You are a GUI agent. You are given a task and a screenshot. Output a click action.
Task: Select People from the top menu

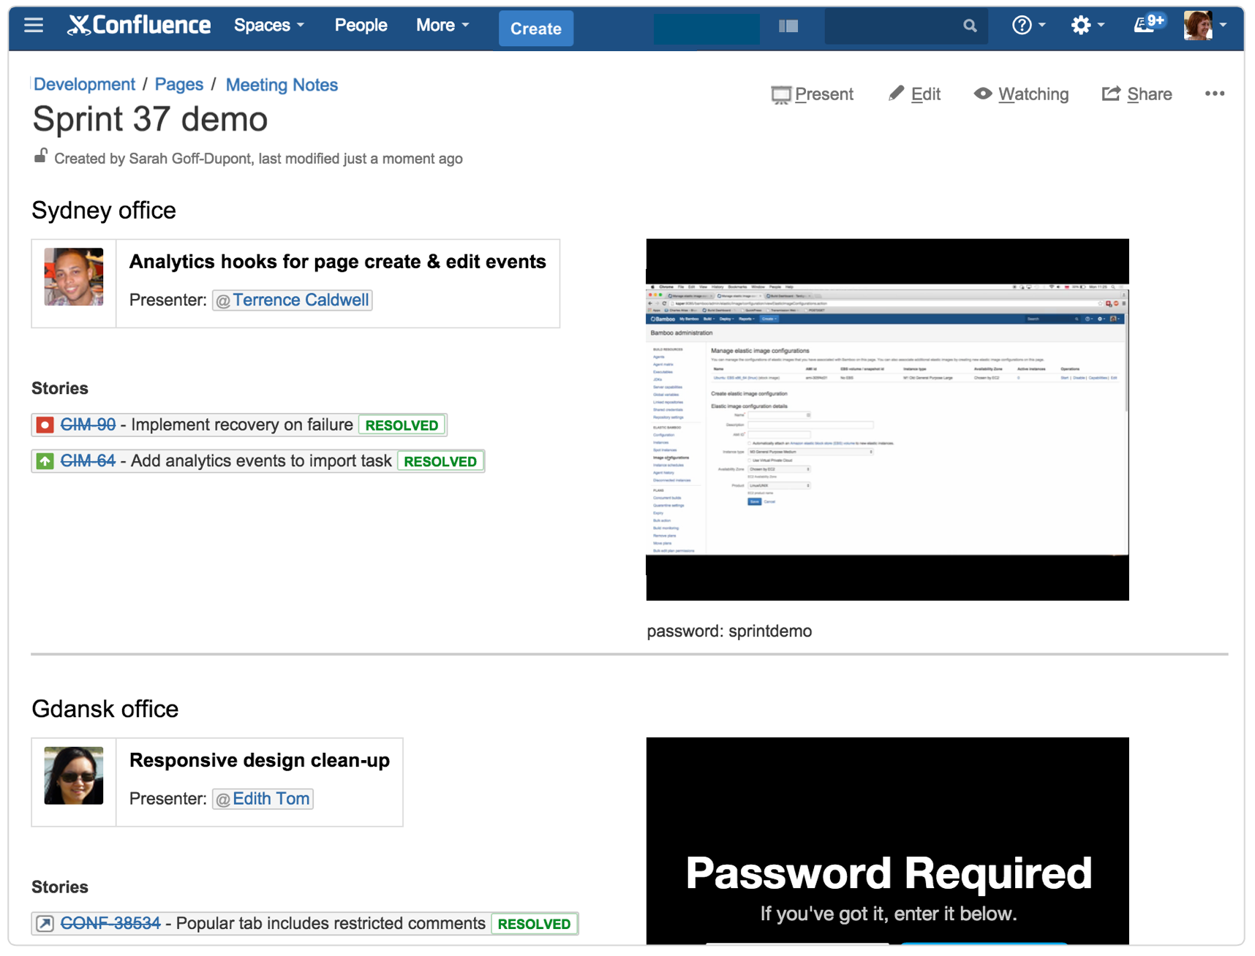tap(361, 25)
